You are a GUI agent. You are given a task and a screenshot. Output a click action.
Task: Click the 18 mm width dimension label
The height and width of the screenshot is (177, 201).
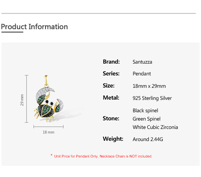tap(49, 132)
